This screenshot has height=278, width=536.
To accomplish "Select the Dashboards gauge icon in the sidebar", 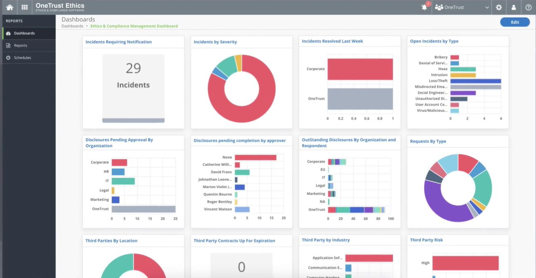I will pyautogui.click(x=8, y=33).
